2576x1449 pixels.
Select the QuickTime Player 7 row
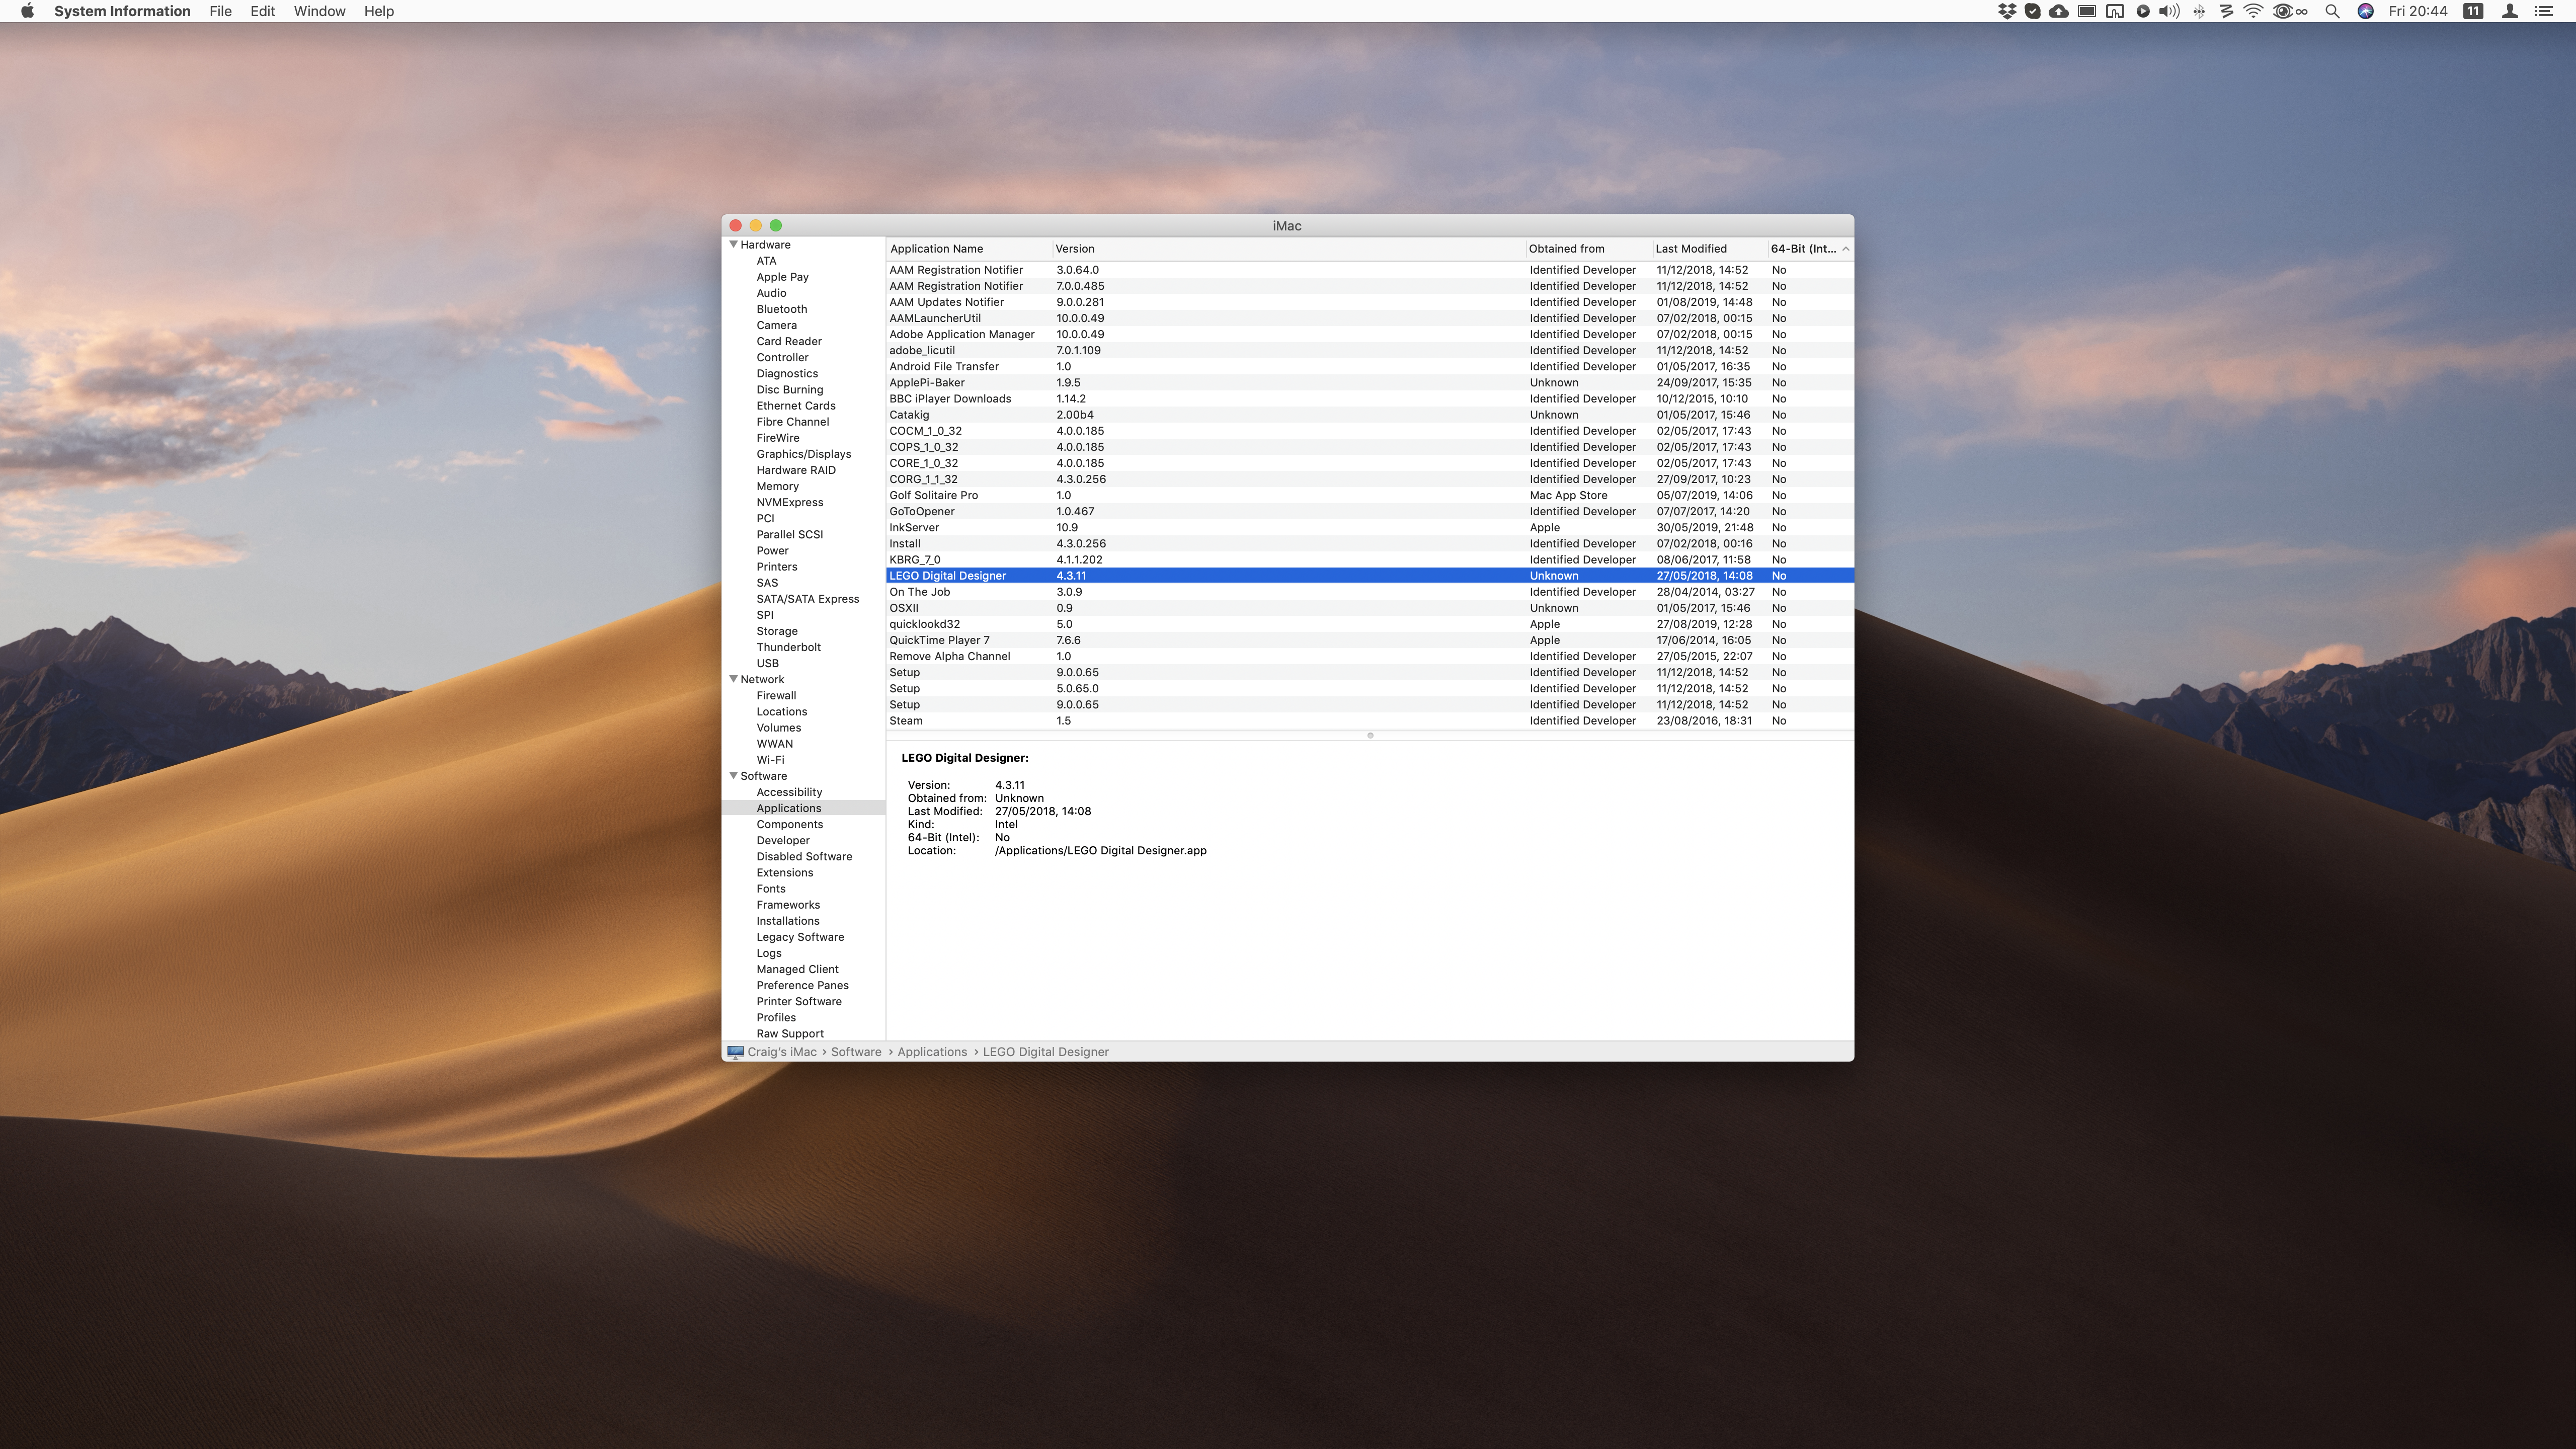pyautogui.click(x=1370, y=640)
